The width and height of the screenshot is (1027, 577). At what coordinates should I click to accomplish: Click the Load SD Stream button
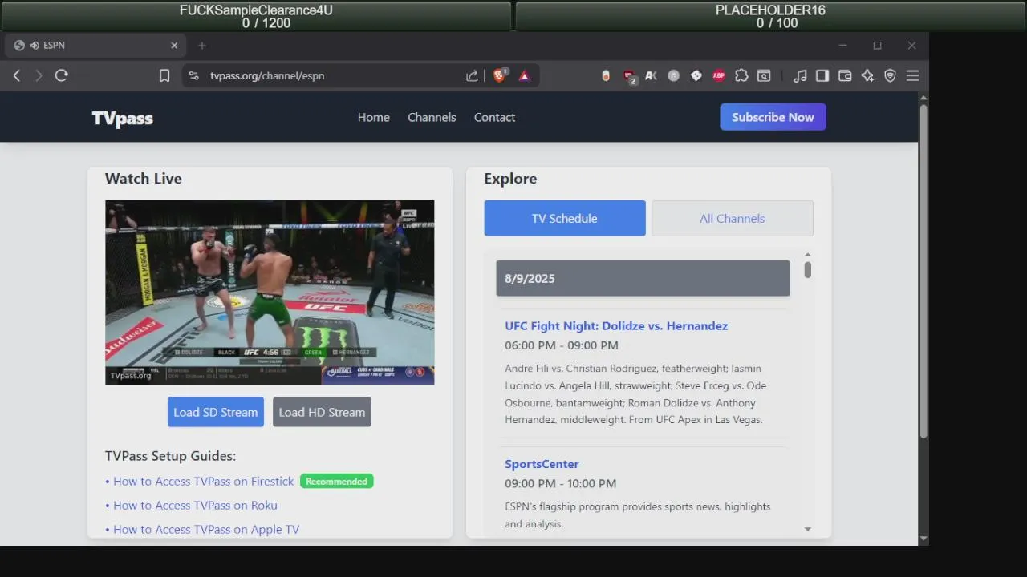coord(216,412)
